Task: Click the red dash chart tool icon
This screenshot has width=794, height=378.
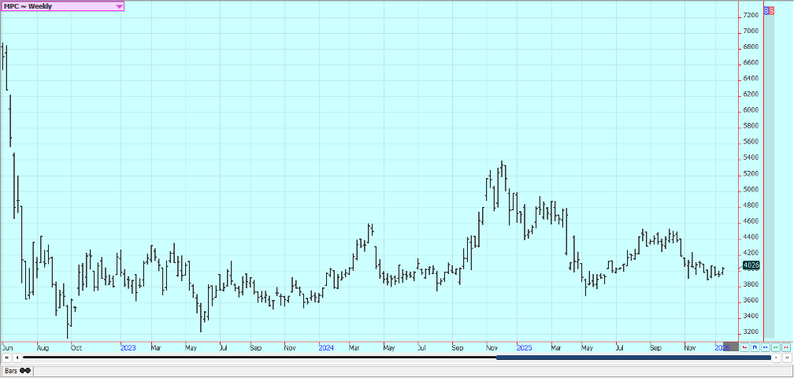Action: click(x=786, y=346)
